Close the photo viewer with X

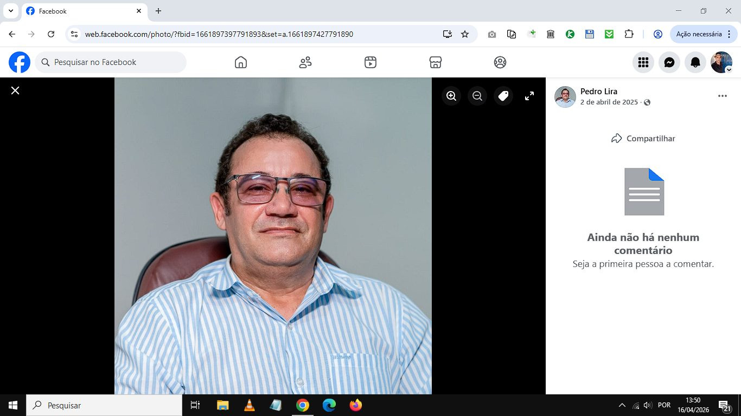(x=15, y=90)
